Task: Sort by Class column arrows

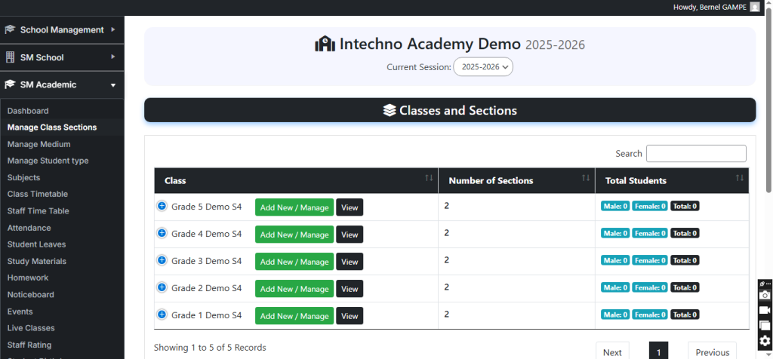Action: click(x=429, y=178)
